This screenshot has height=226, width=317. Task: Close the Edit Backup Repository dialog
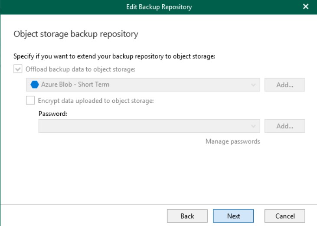pyautogui.click(x=305, y=7)
